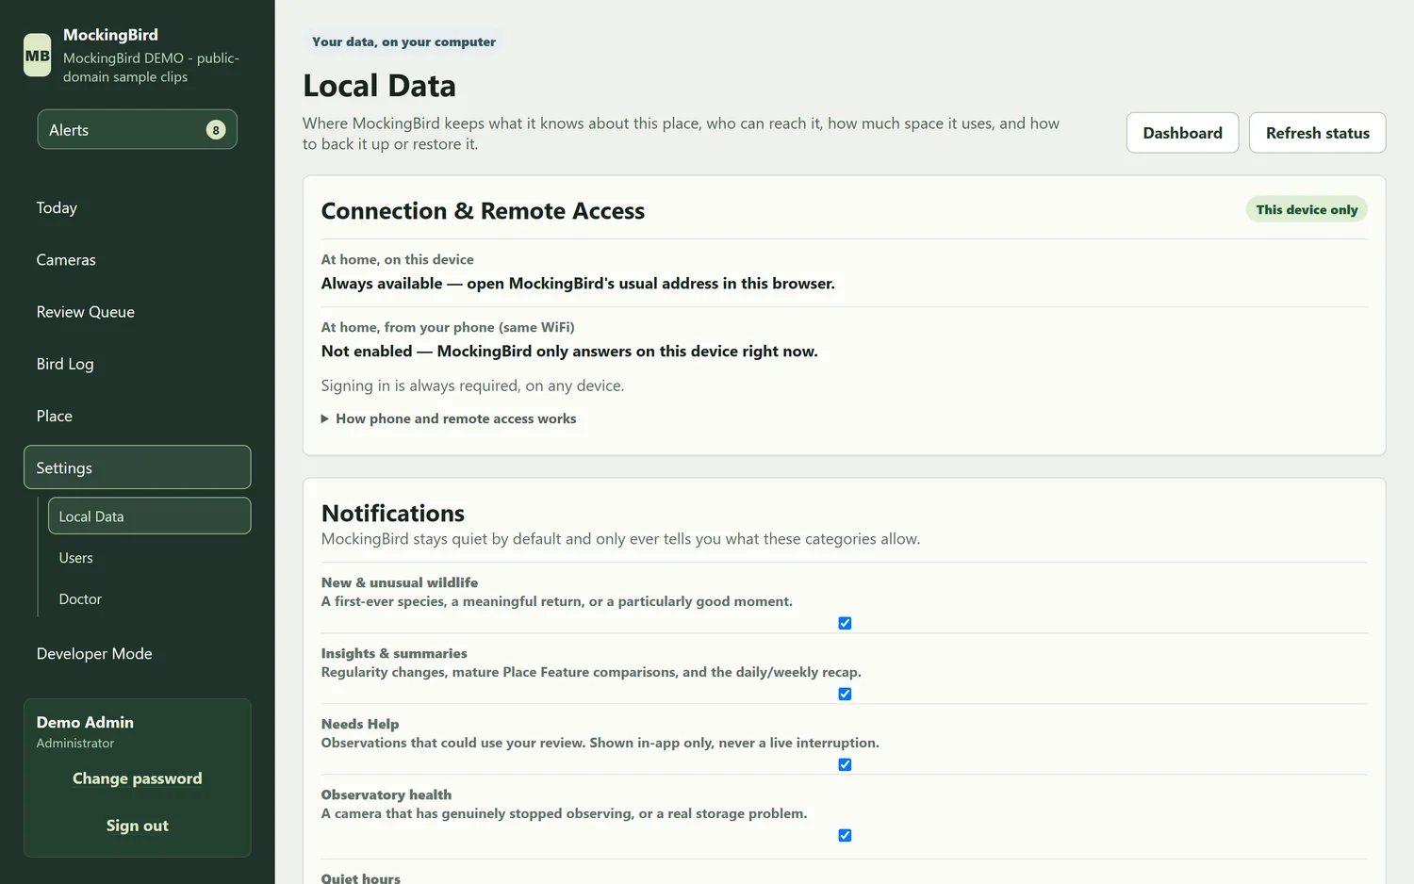Expand How phone and remote access works

tap(449, 418)
